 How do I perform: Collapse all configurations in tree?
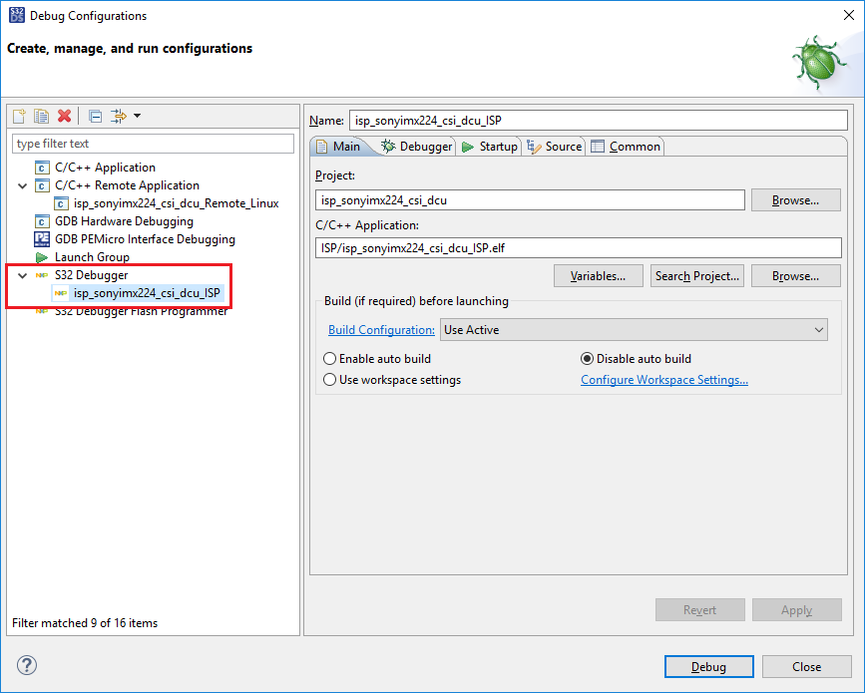(x=96, y=117)
